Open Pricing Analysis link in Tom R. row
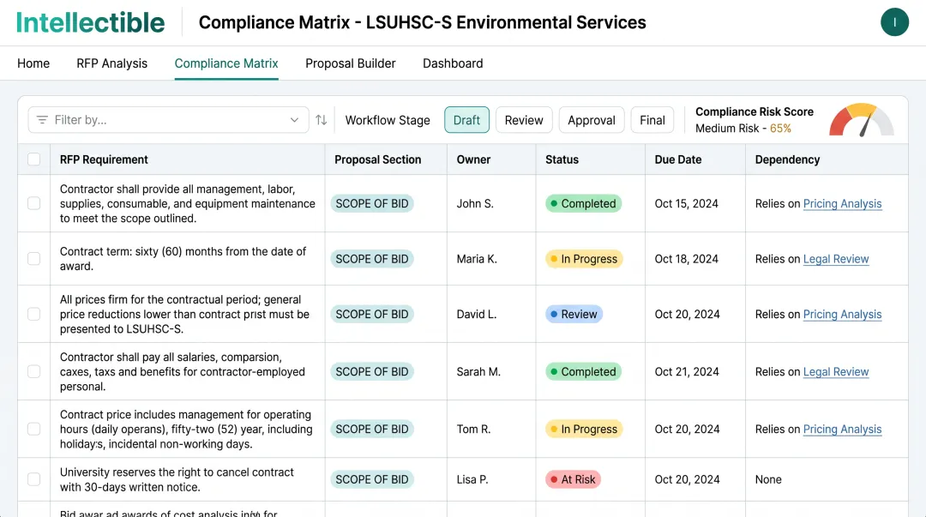 coord(842,429)
